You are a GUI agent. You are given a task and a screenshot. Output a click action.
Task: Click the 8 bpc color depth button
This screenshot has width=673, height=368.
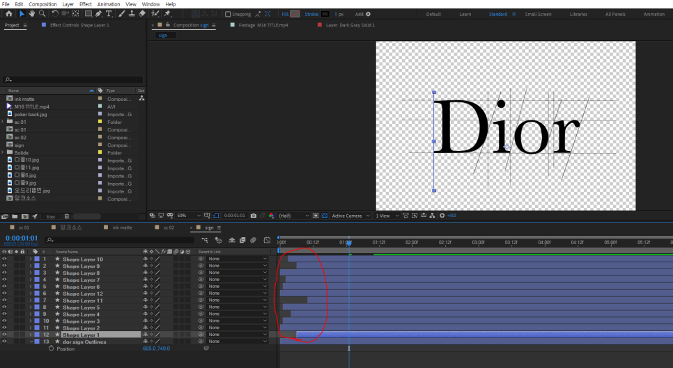click(51, 217)
